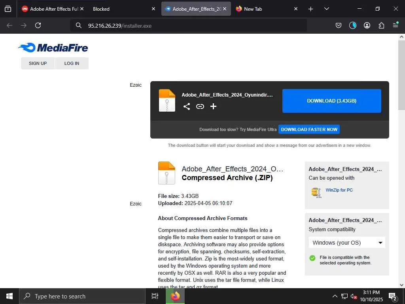Click the plus icon to save file
The image size is (405, 304).
tap(213, 106)
